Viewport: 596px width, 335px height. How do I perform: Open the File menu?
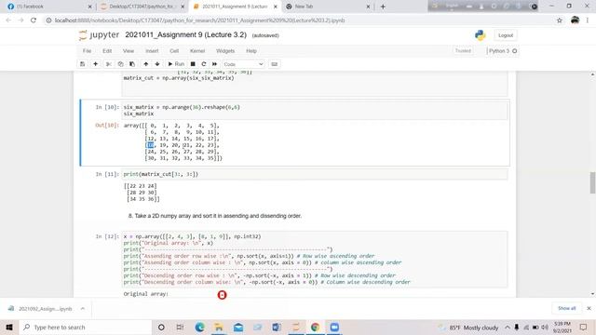[x=87, y=51]
